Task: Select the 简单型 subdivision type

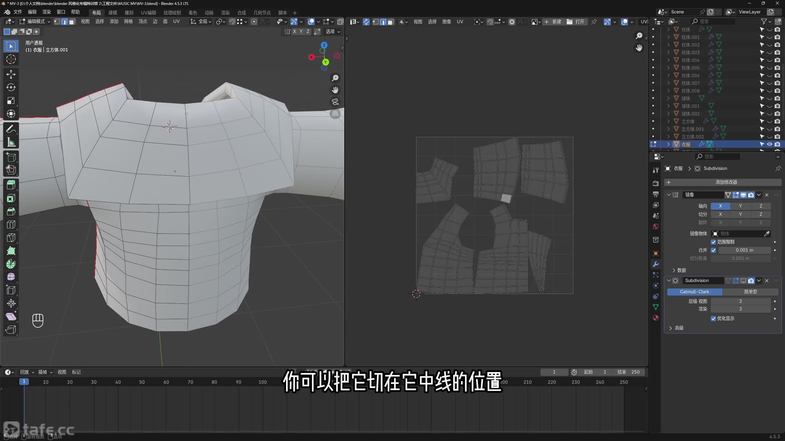Action: click(x=750, y=292)
